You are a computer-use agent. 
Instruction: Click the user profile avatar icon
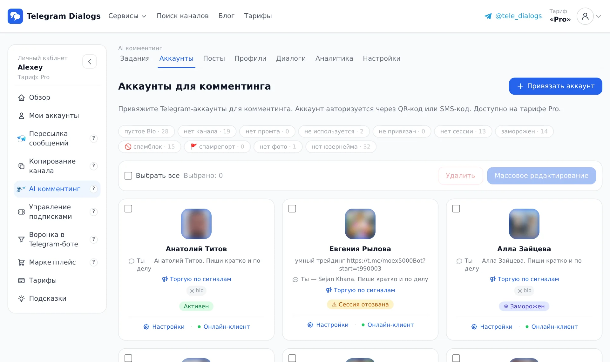(585, 16)
